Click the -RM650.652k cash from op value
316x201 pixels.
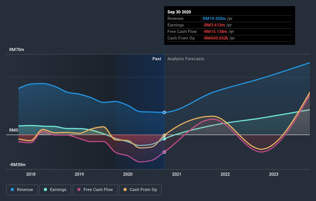click(x=216, y=38)
